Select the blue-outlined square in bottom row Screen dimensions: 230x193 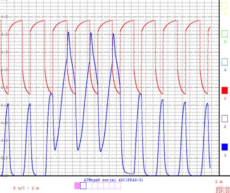tap(83, 186)
